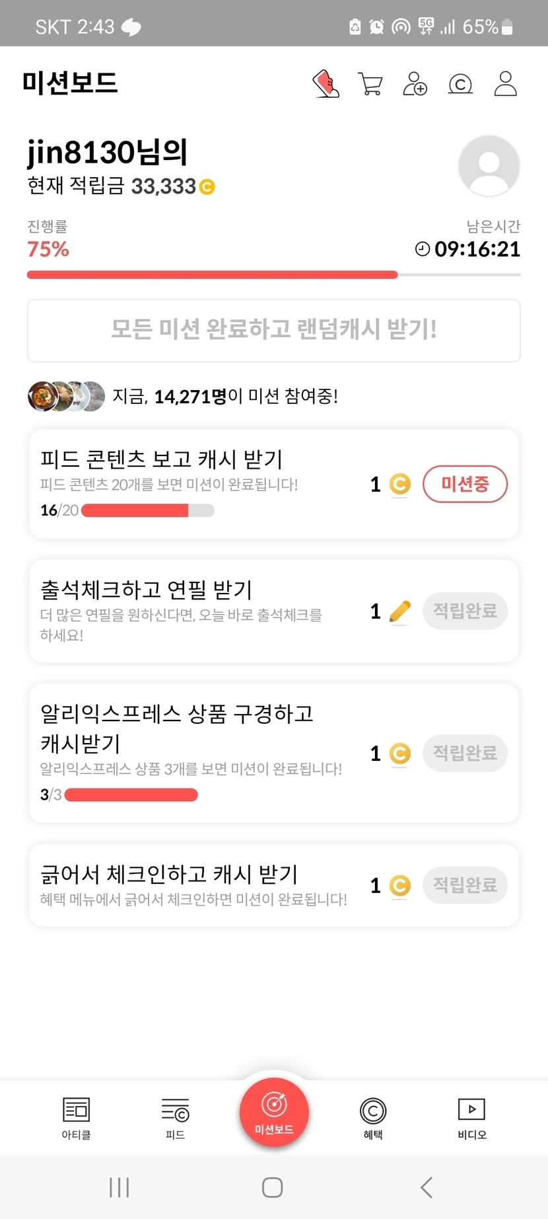The image size is (548, 1219).
Task: Tap the participant avatars thumbnail group
Action: 66,396
